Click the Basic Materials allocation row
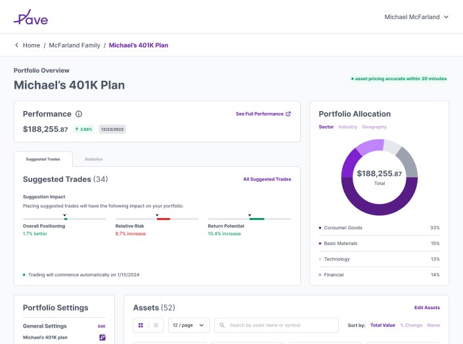463x344 pixels. tap(379, 244)
